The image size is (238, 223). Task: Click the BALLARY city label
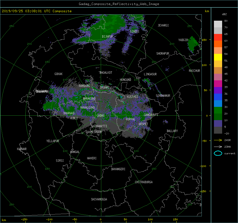[172, 131]
